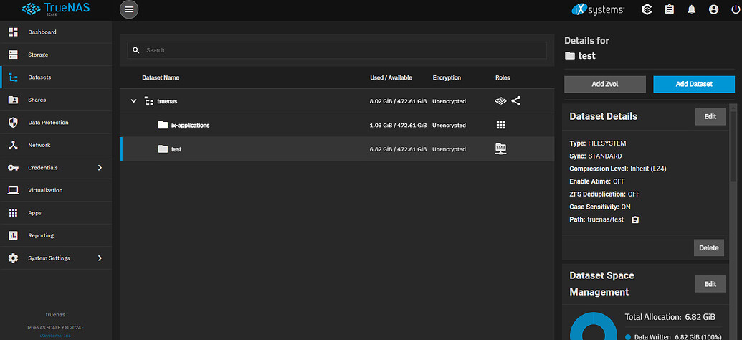Click the Shares folder icon in sidebar
742x340 pixels.
(13, 100)
